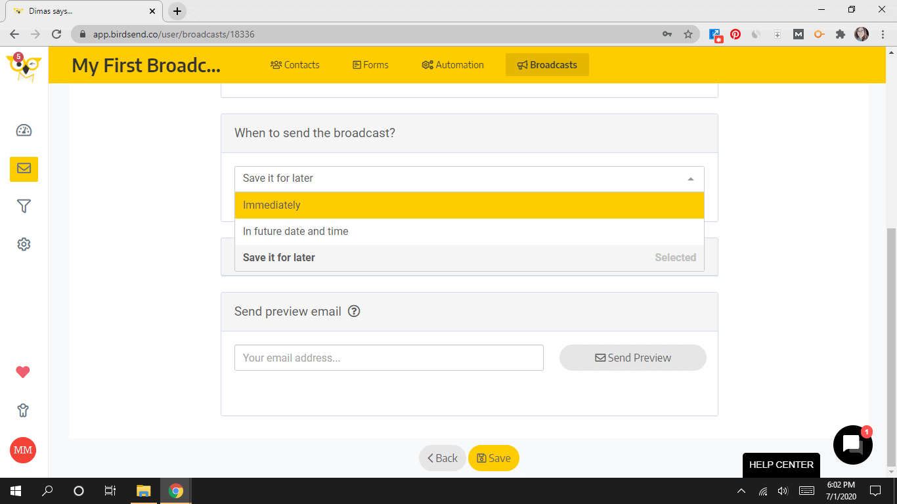Click the Your email address field
This screenshot has width=897, height=504.
389,358
